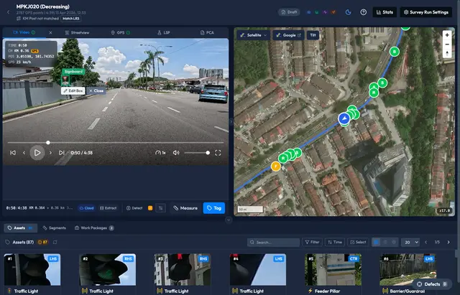This screenshot has height=295, width=460.
Task: Click the Draft status badge
Action: tap(289, 12)
